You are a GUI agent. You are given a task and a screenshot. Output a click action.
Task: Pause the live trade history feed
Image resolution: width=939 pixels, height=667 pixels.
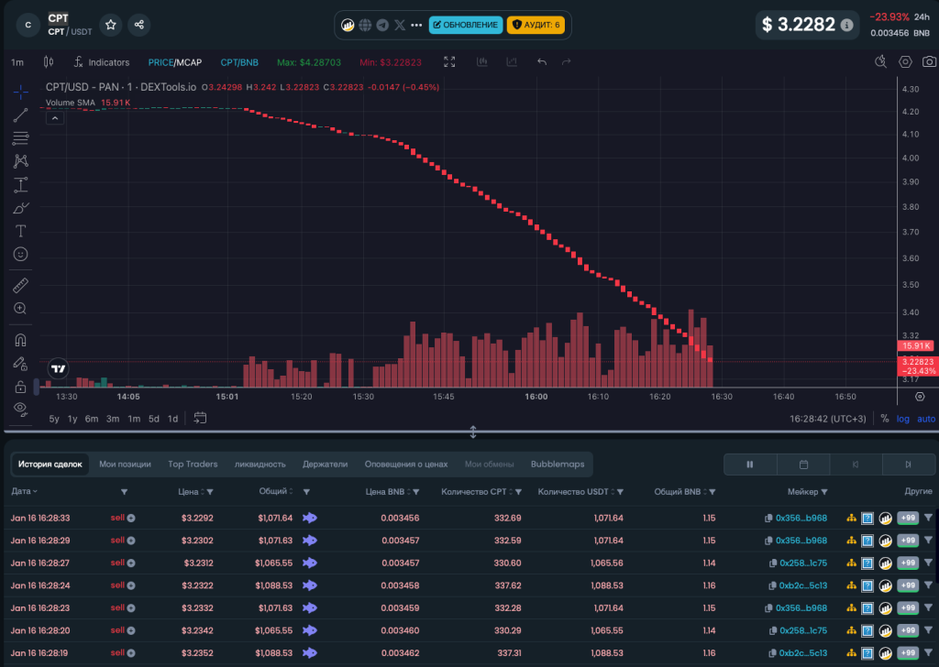click(x=749, y=465)
